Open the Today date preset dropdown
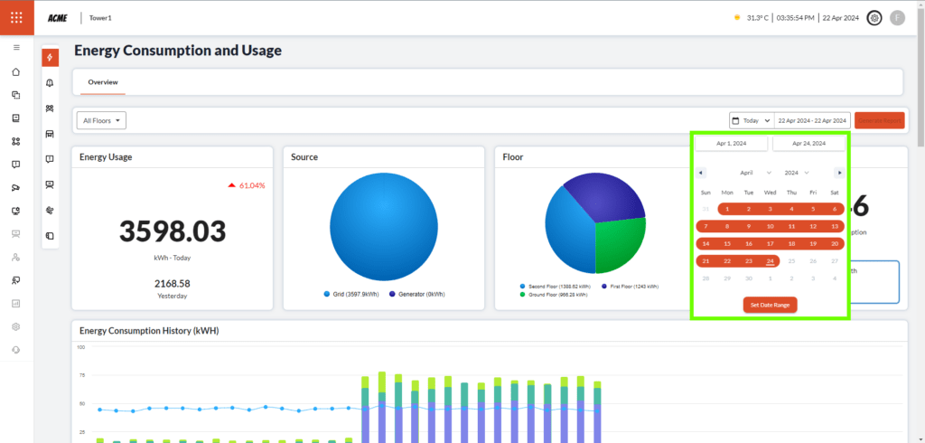Image resolution: width=925 pixels, height=443 pixels. point(752,120)
